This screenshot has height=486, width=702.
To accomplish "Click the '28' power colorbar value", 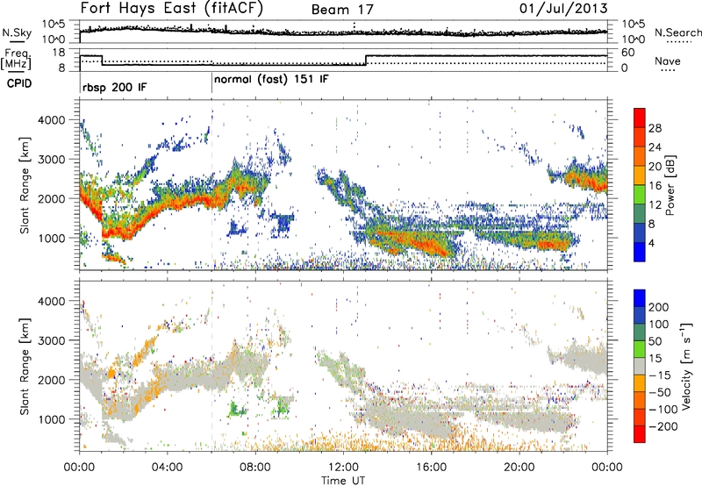I will tap(655, 128).
